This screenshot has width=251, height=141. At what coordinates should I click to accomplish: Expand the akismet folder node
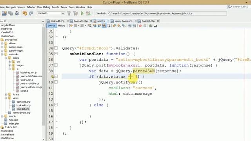(2, 43)
